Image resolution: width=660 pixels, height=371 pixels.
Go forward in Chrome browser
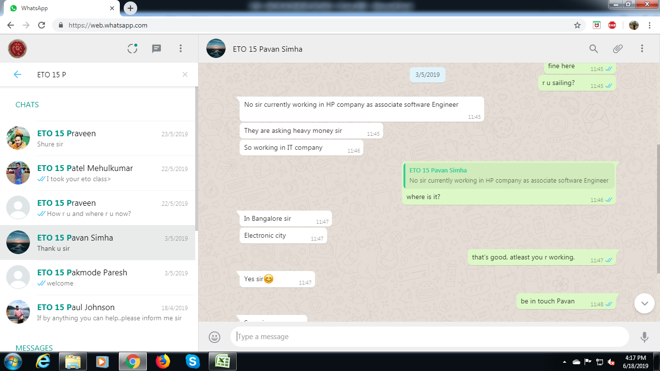[26, 25]
